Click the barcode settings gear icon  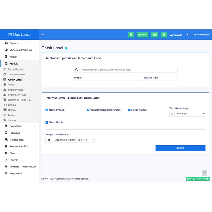coord(49,140)
